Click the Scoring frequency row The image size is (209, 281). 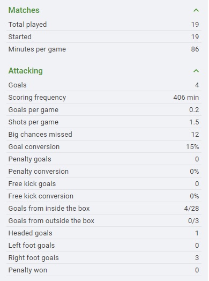pos(104,97)
